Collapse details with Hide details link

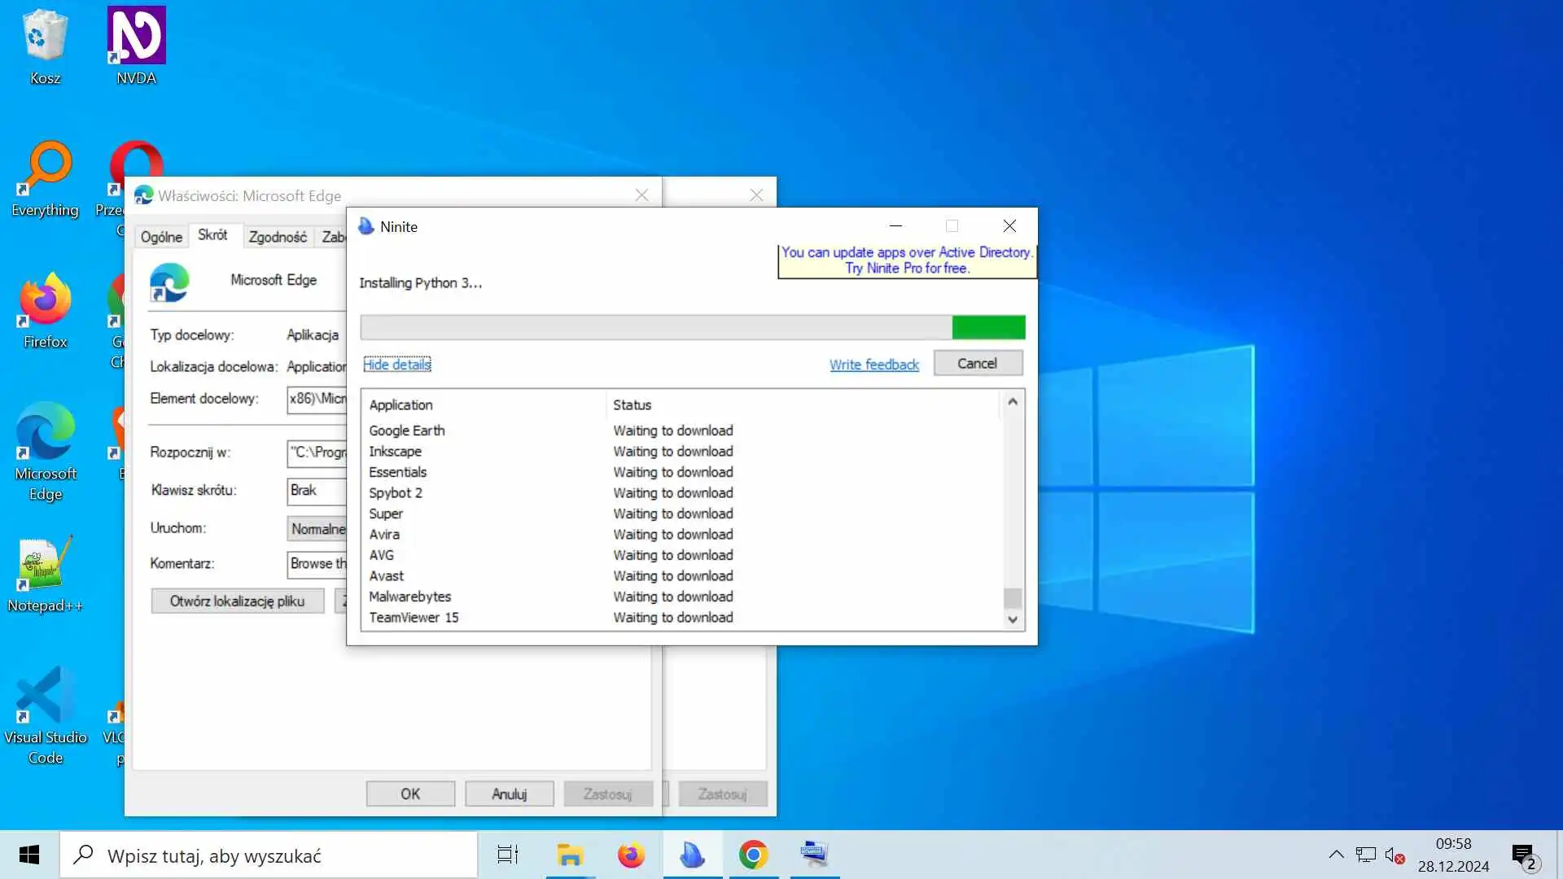point(396,365)
